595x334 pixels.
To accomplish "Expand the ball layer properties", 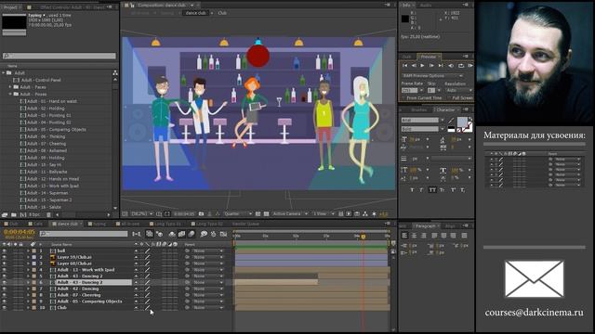I will point(28,251).
